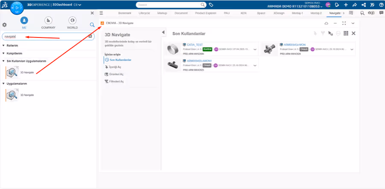
Task: Focus the compass panel search field with navigate text
Action: 48,37
